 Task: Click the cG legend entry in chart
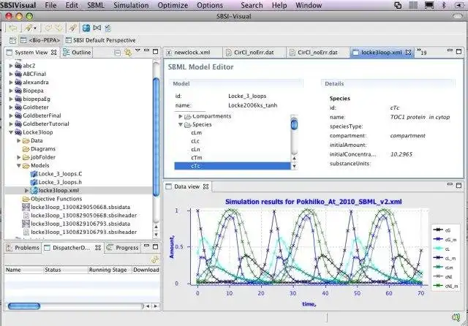[x=442, y=230]
